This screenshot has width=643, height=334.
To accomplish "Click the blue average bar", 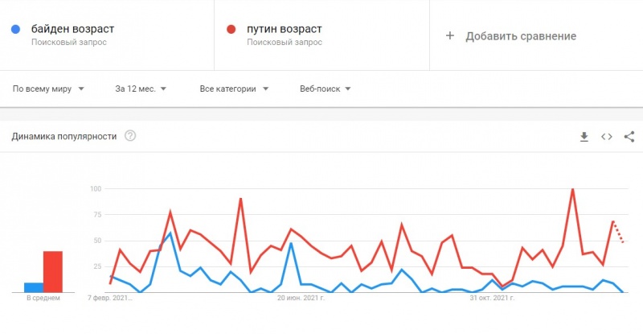I will pyautogui.click(x=33, y=287).
